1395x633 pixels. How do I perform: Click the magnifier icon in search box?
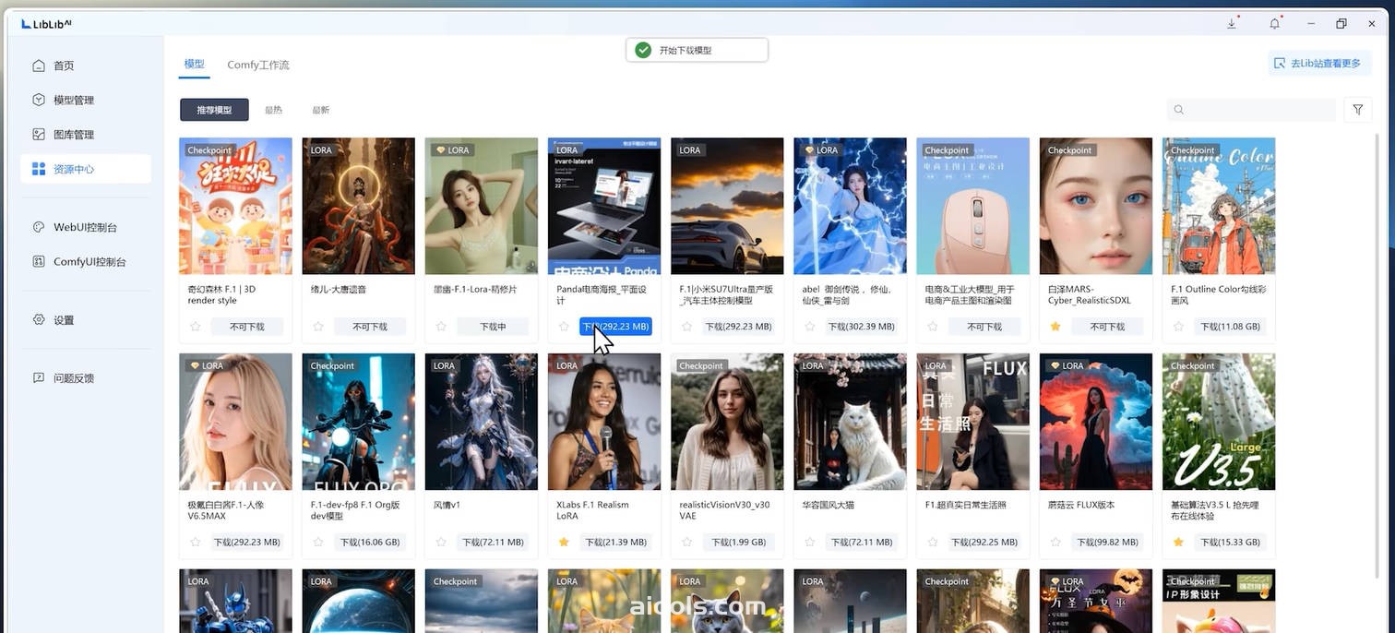[x=1178, y=110]
